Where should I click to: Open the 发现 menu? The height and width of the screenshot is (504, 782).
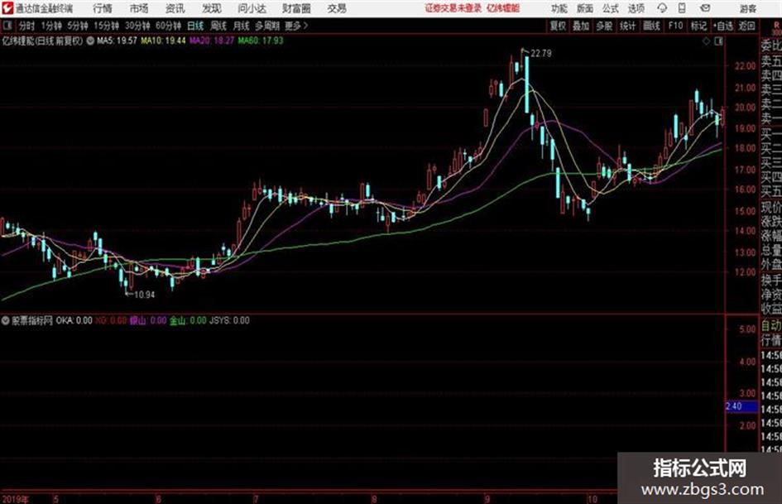point(212,8)
